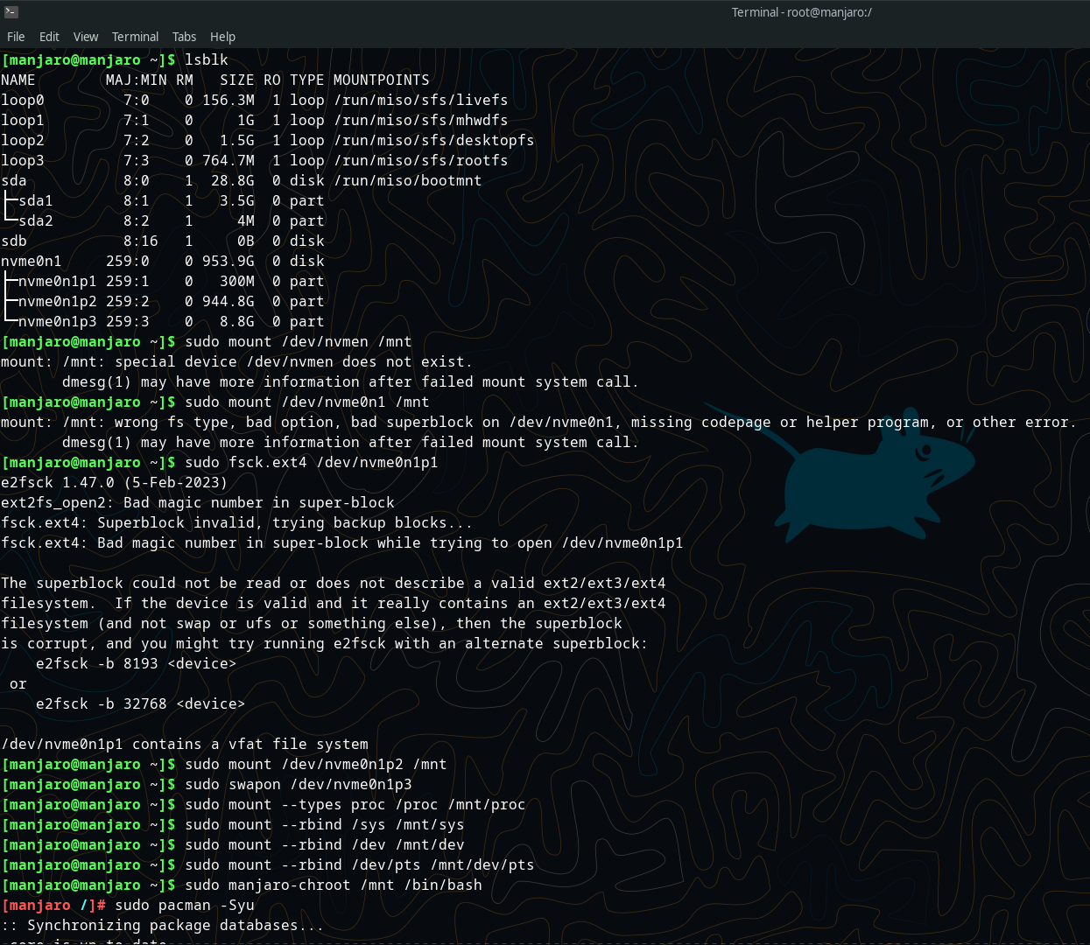Open the Edit menu
The height and width of the screenshot is (945, 1090).
[x=49, y=37]
